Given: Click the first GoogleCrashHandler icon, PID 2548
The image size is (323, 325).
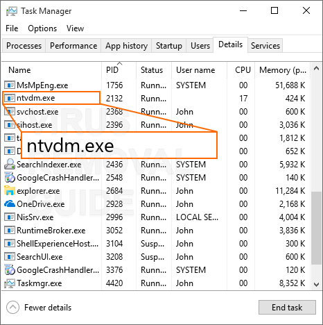Looking at the screenshot, I should (x=10, y=178).
